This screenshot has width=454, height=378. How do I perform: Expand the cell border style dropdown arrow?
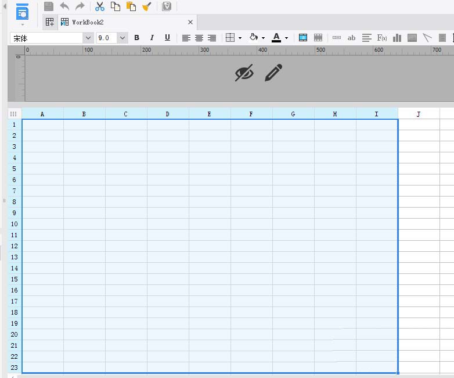240,38
